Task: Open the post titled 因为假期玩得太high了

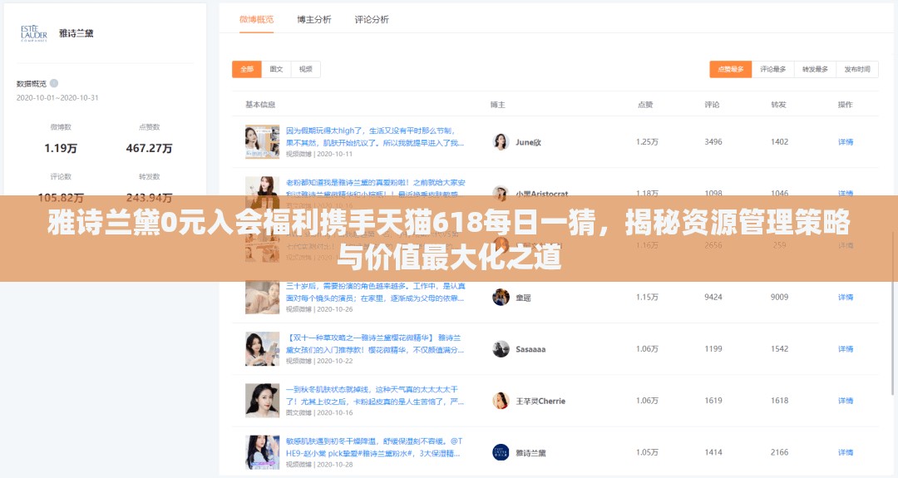Action: click(x=375, y=137)
